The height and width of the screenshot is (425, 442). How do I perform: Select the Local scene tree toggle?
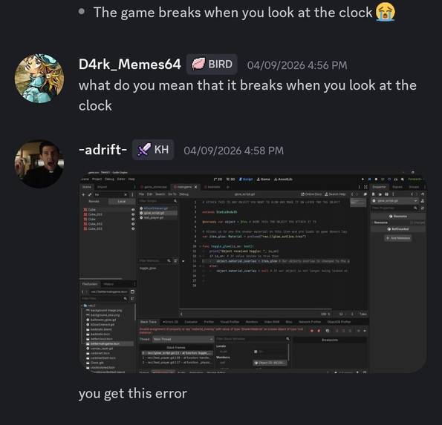click(x=122, y=202)
